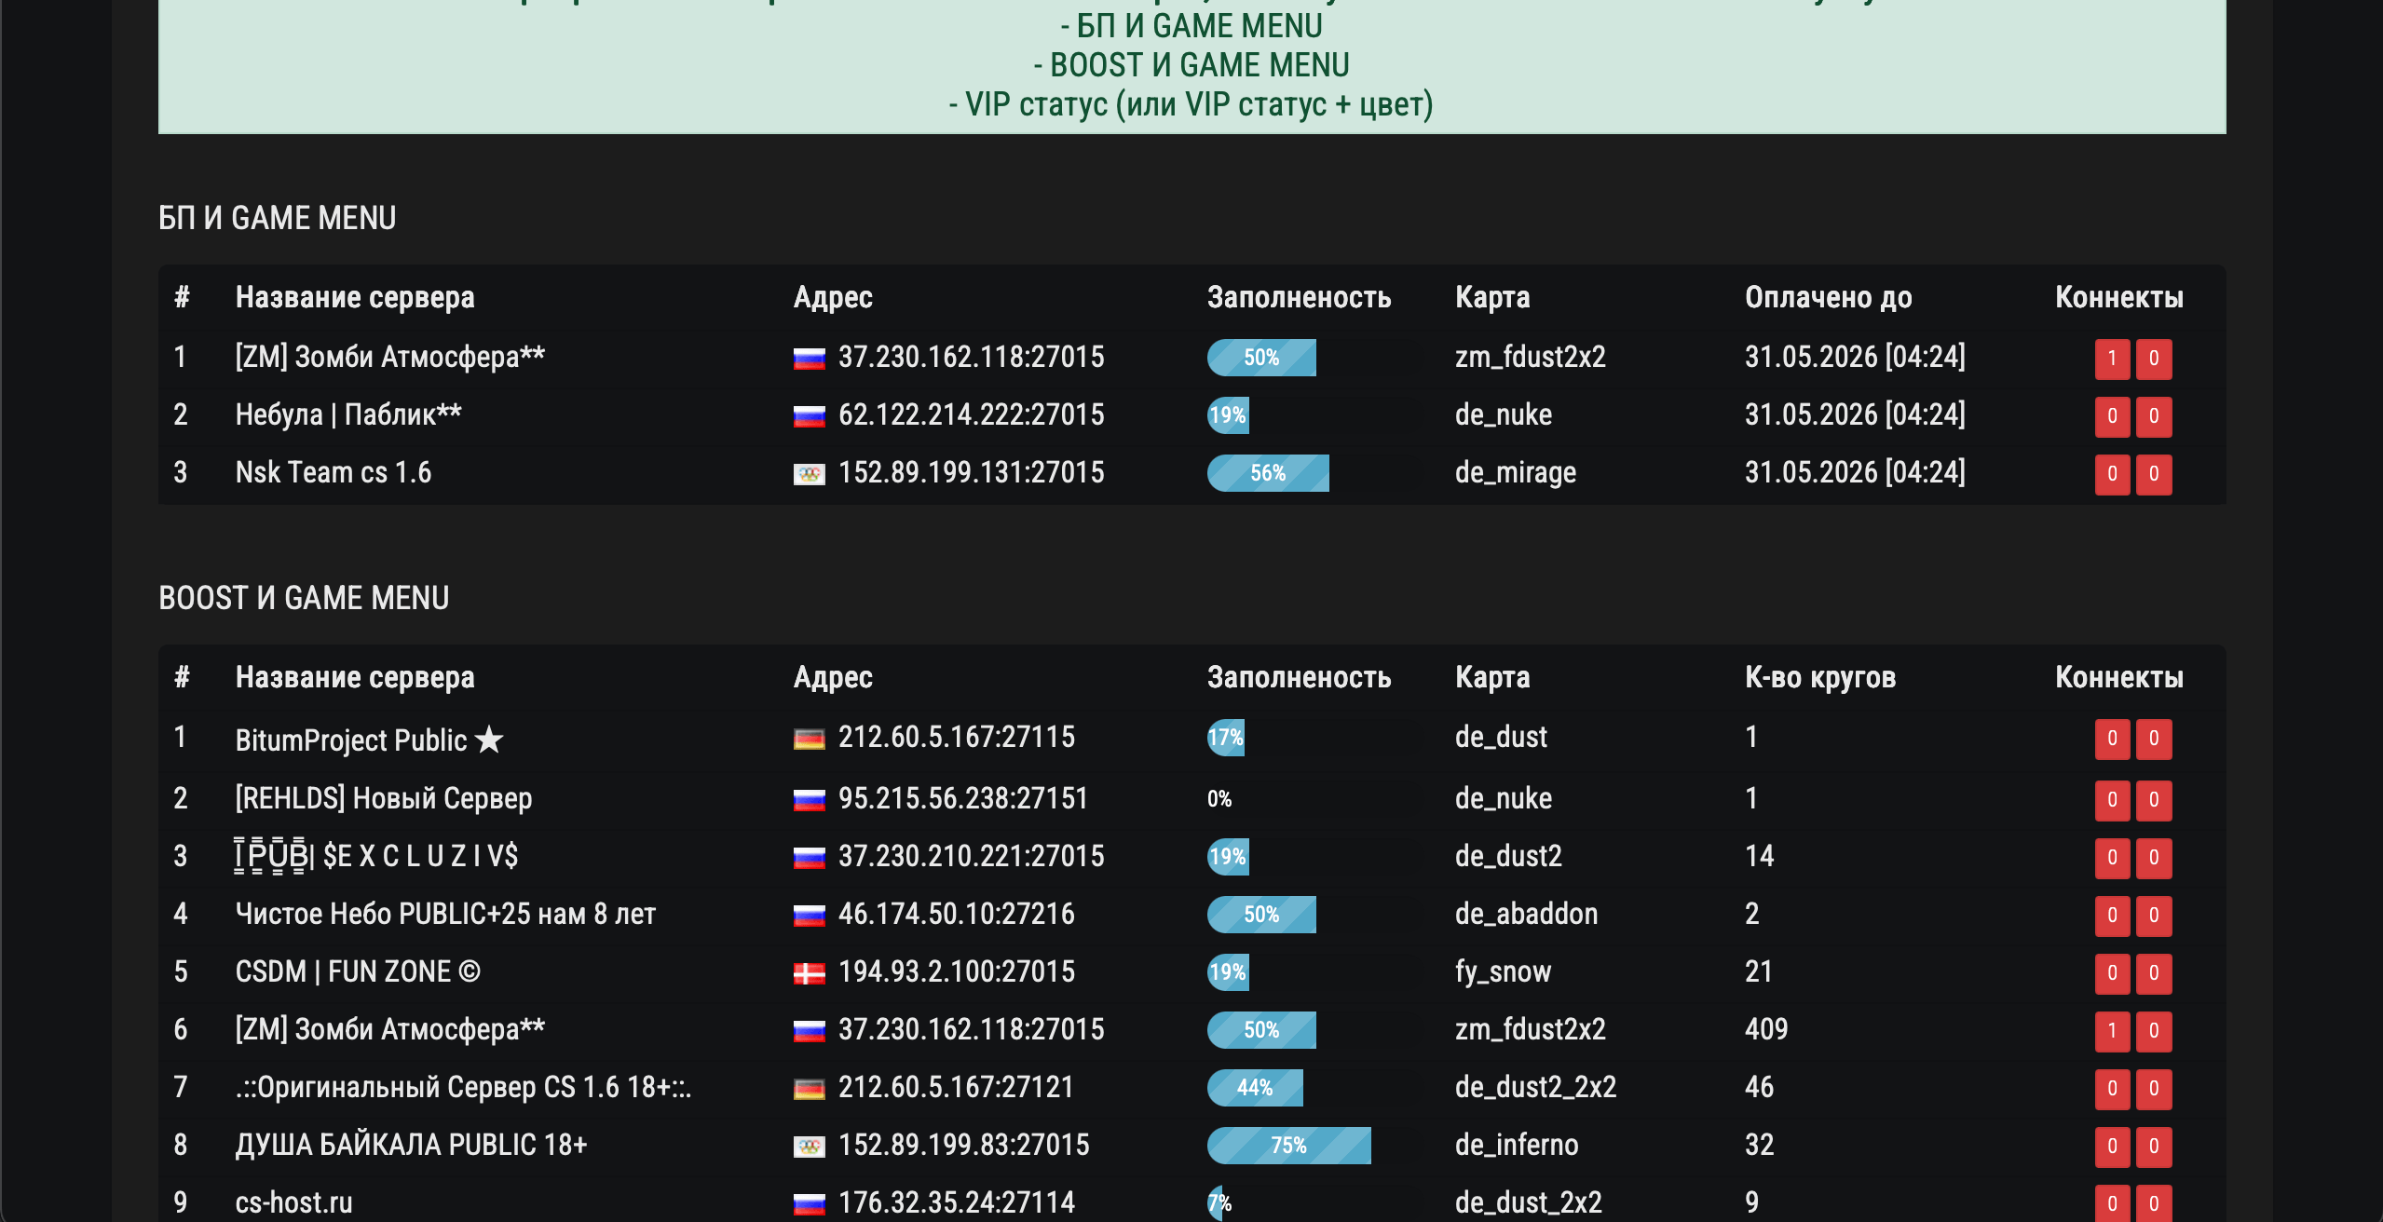Click the Russian flag beside 62.122.214.222:27015
The image size is (2383, 1222).
coord(809,416)
